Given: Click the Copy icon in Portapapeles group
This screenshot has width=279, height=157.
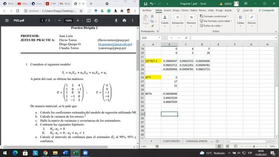Looking at the screenshot, I should click(x=152, y=21).
